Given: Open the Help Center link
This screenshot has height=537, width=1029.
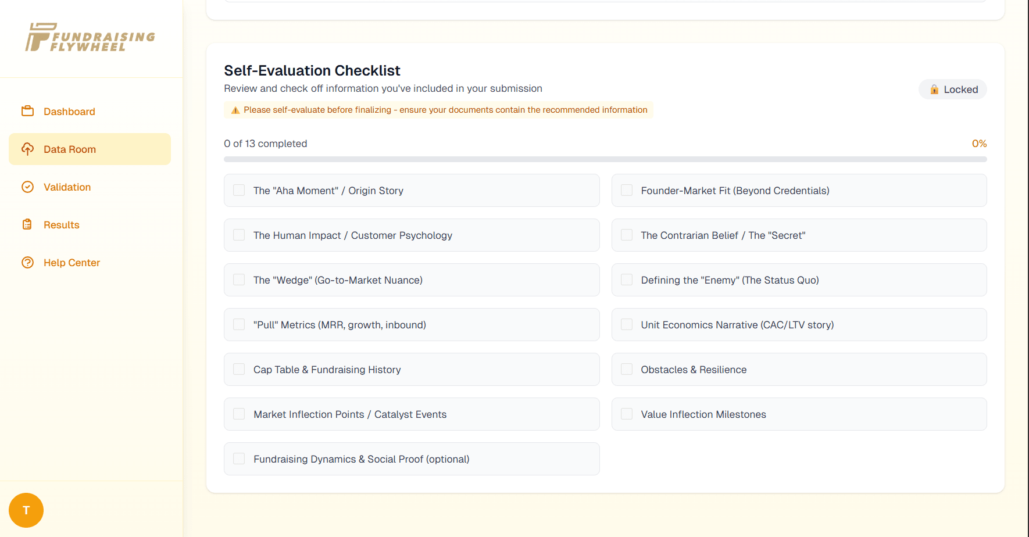Looking at the screenshot, I should click(x=72, y=263).
